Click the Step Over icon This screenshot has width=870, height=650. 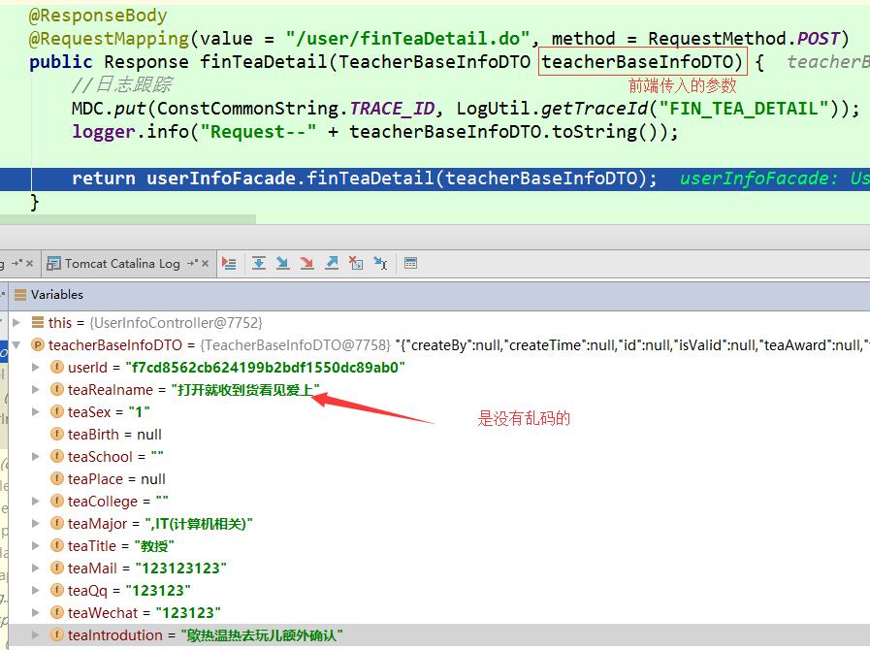259,262
